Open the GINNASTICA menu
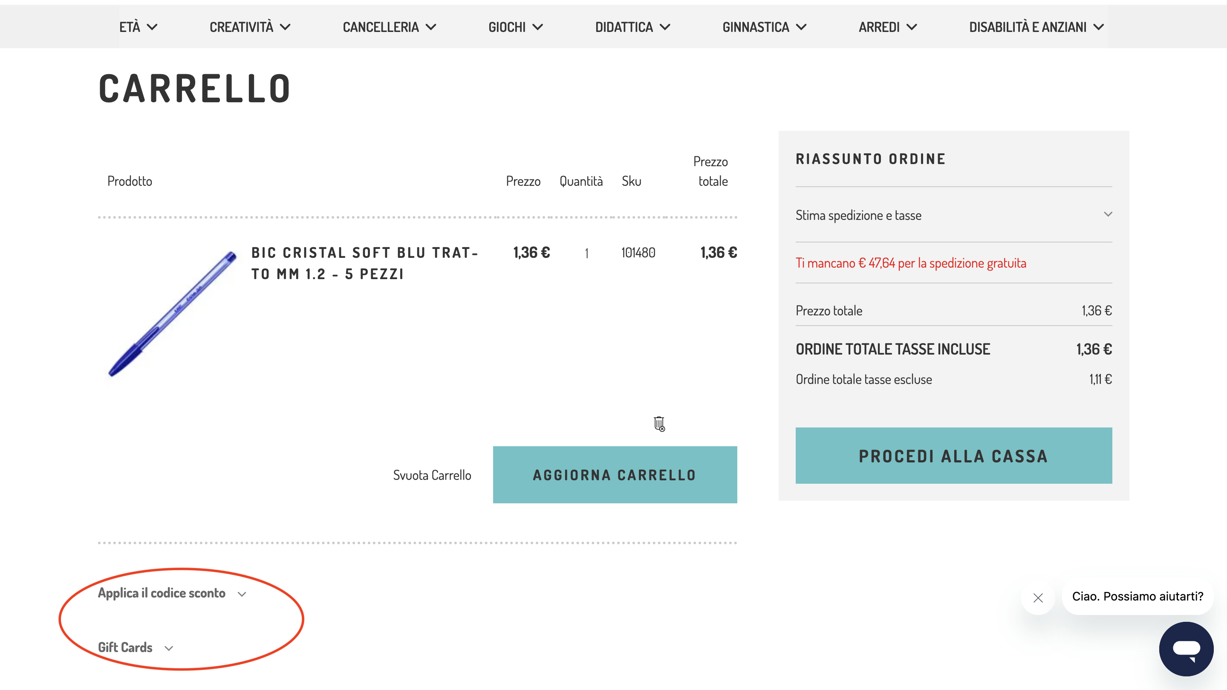This screenshot has width=1227, height=690. click(x=765, y=27)
